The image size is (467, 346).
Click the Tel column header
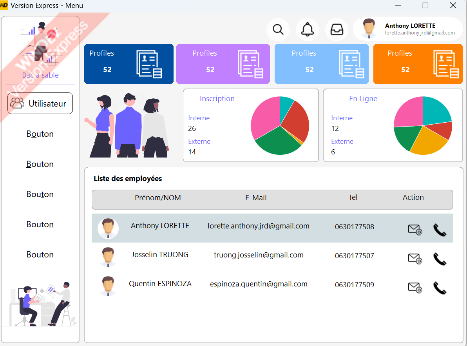point(353,197)
